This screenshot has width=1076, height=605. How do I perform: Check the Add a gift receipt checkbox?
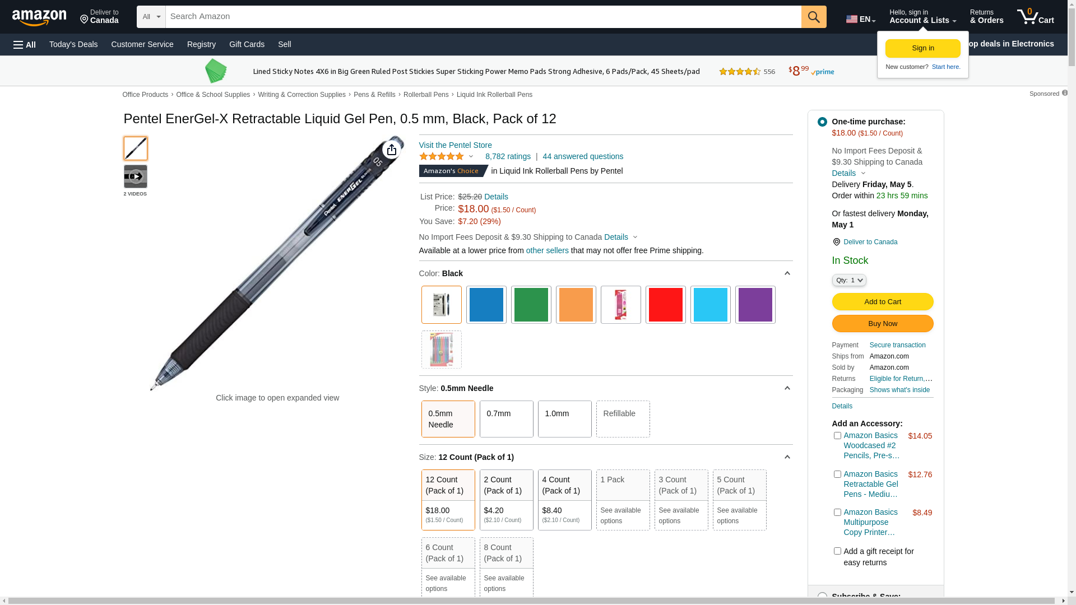[837, 551]
